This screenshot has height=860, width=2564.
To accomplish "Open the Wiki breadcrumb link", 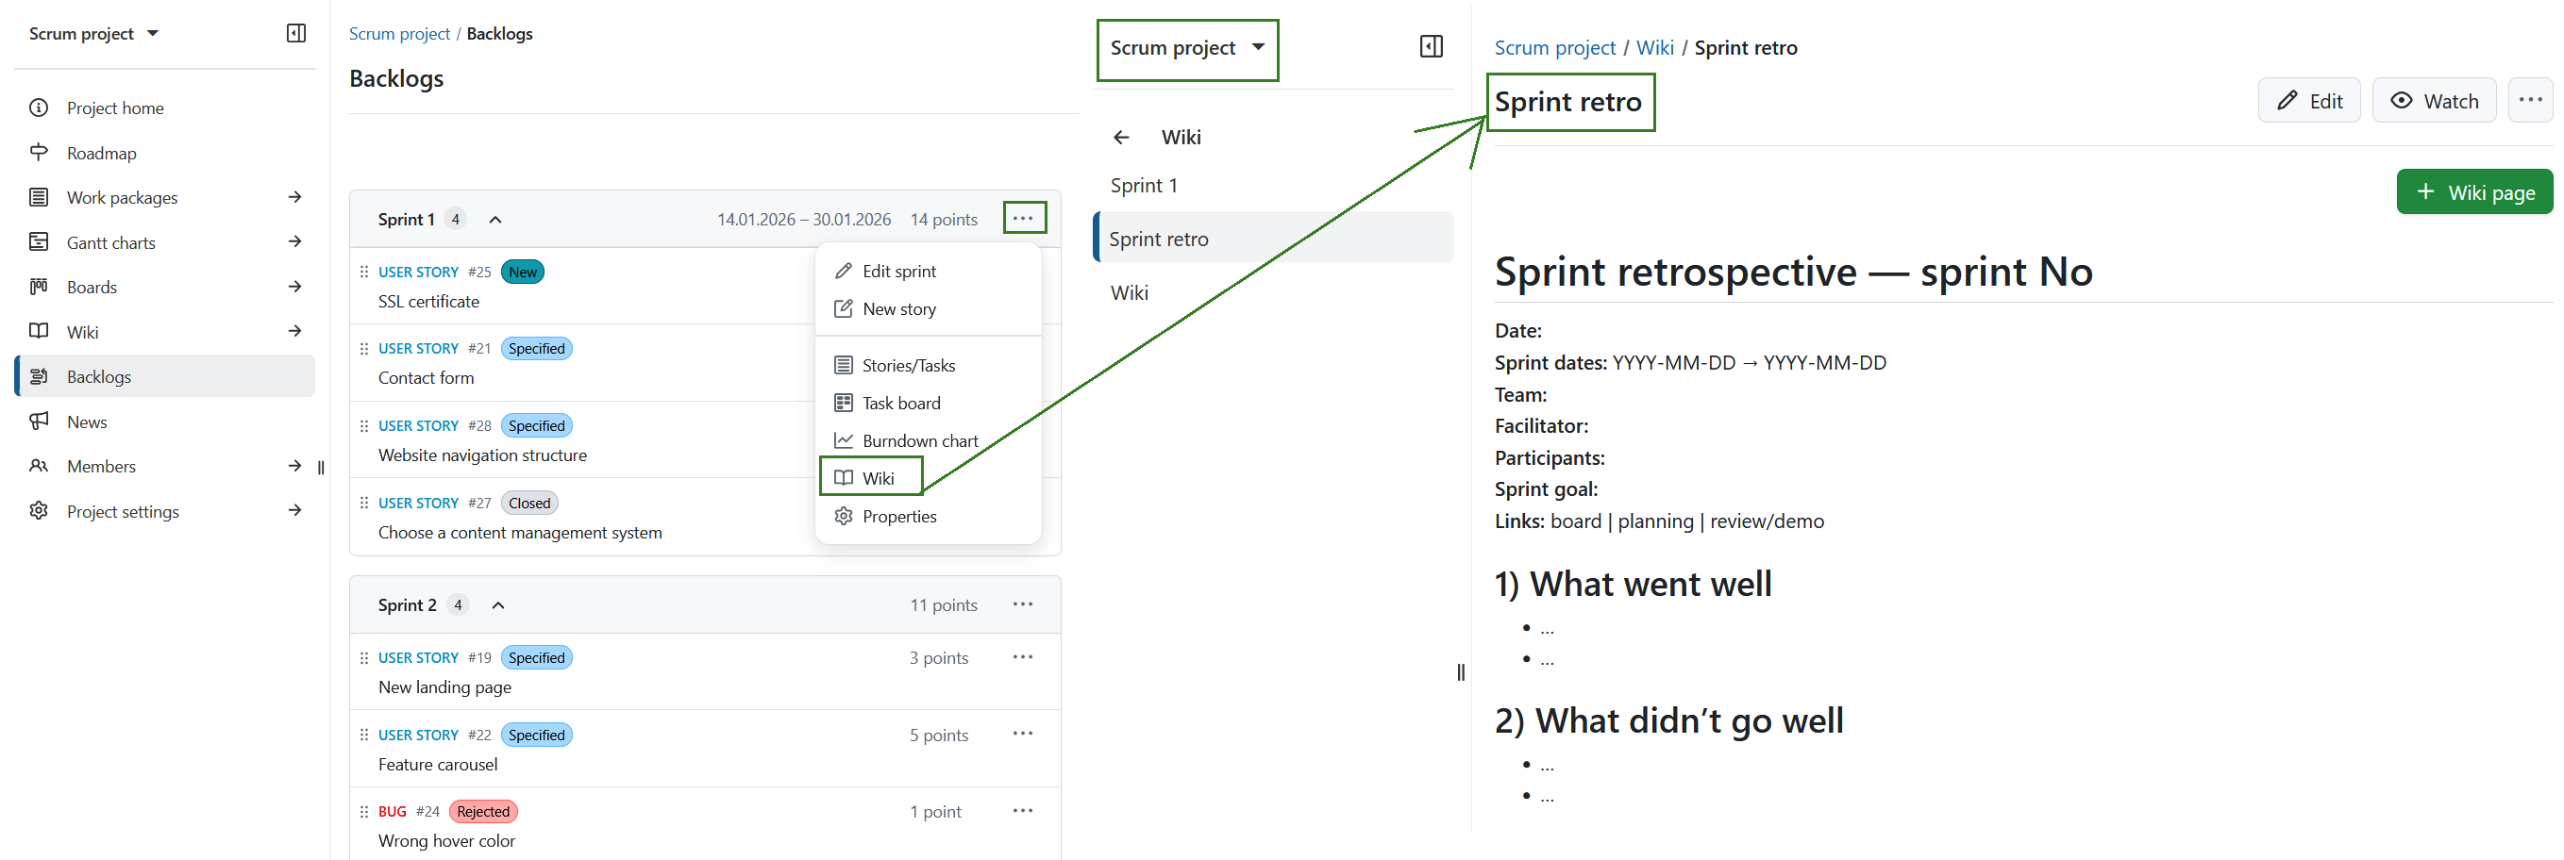I will [1654, 47].
